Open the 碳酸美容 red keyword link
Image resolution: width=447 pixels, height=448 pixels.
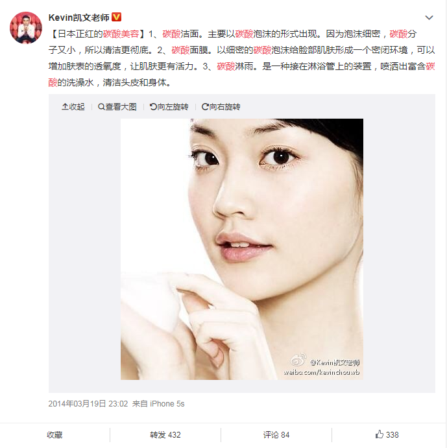[x=121, y=34]
